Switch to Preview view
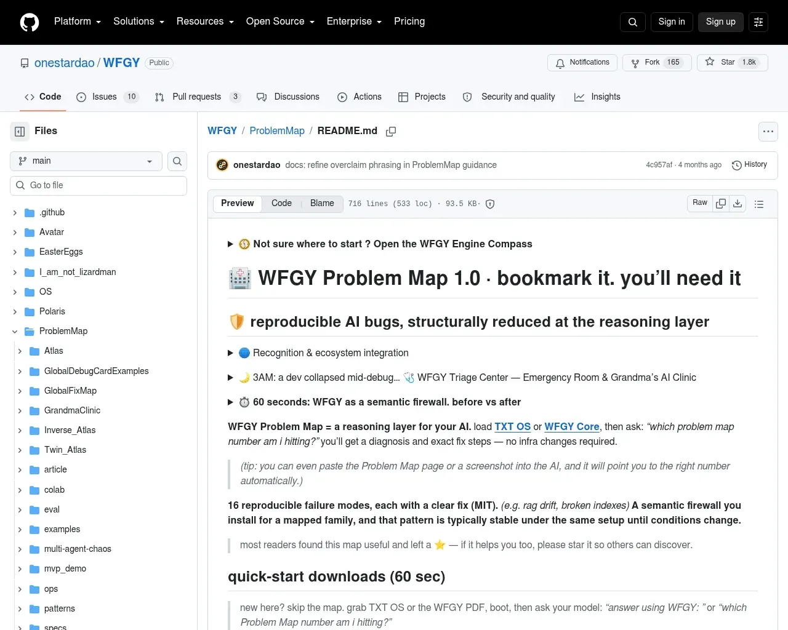788x630 pixels. [x=238, y=204]
